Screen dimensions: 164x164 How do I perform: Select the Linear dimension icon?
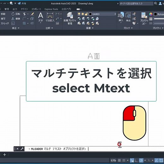(x=57, y=14)
